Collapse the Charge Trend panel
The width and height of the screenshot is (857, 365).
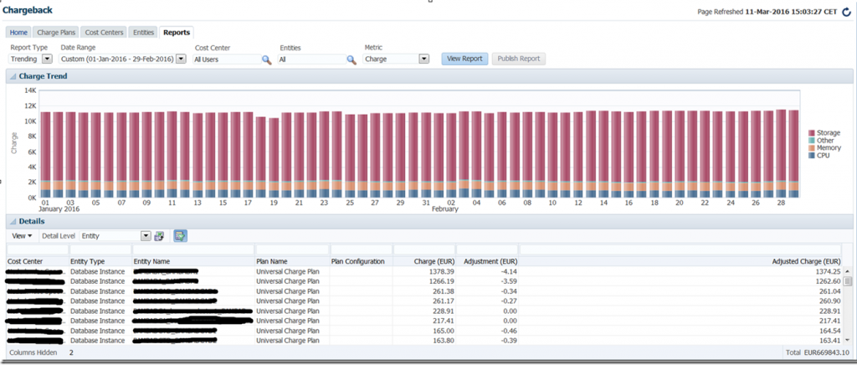click(x=13, y=76)
